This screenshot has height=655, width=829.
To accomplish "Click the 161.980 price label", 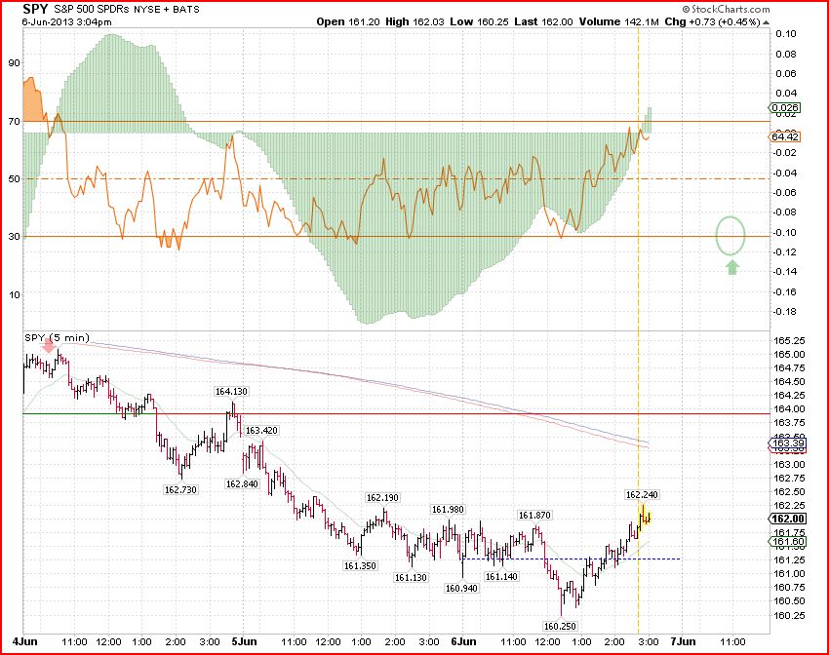I will pyautogui.click(x=448, y=509).
